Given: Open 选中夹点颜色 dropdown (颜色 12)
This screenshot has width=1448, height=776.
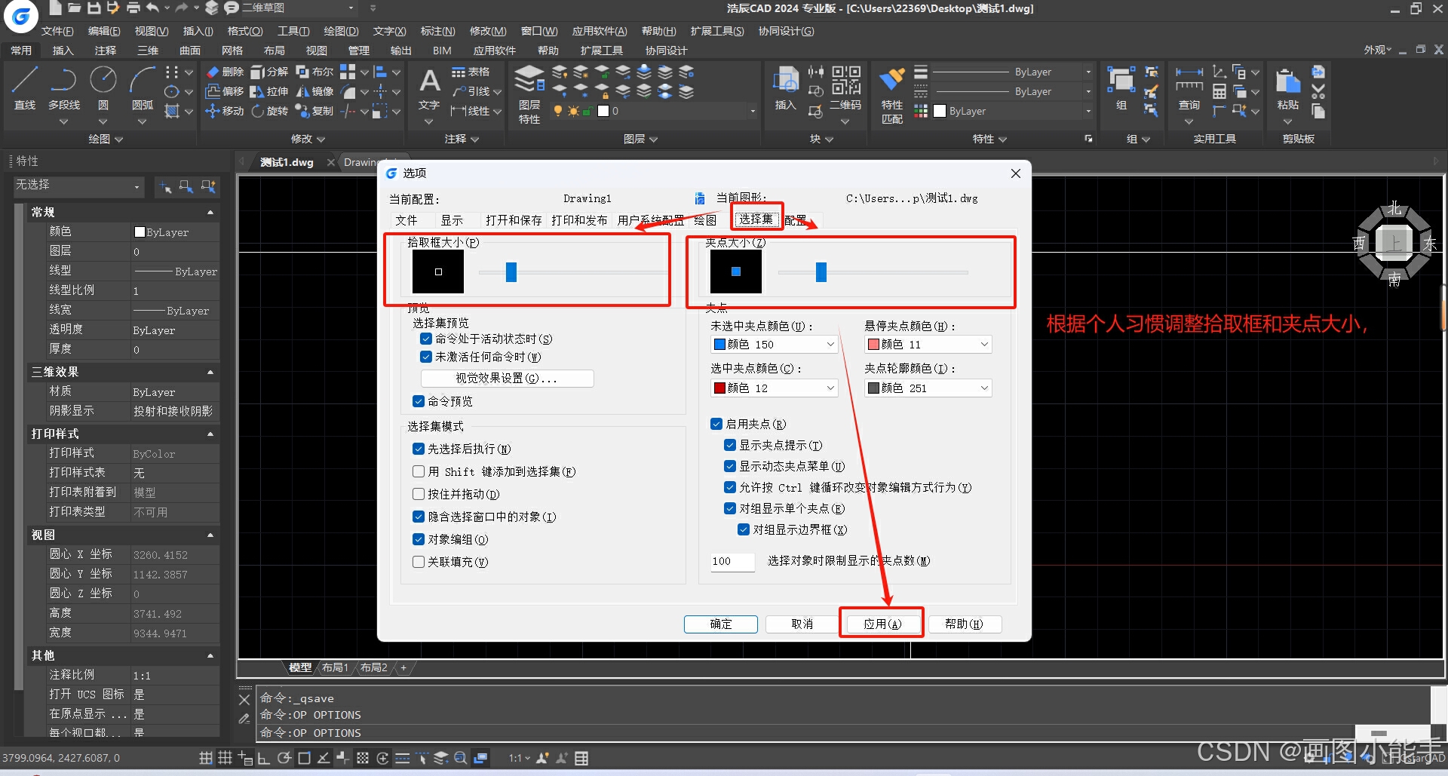Looking at the screenshot, I should [x=775, y=388].
